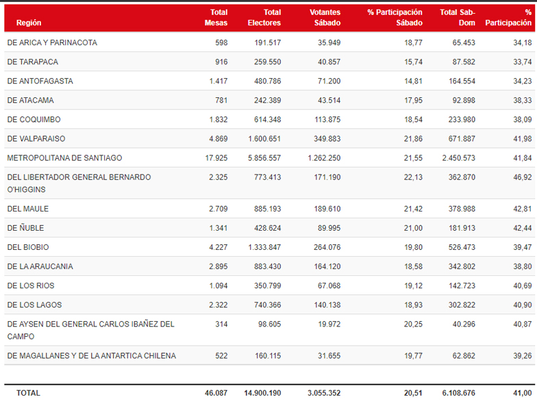Click the DEL BIOBIO region name
The width and height of the screenshot is (537, 408).
coord(28,246)
